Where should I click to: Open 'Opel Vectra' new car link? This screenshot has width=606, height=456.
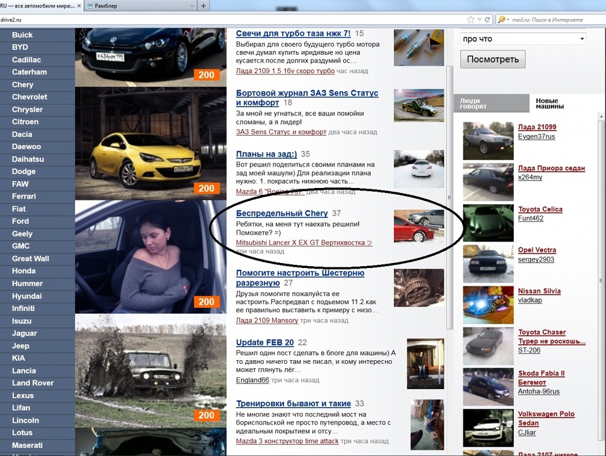tap(537, 250)
